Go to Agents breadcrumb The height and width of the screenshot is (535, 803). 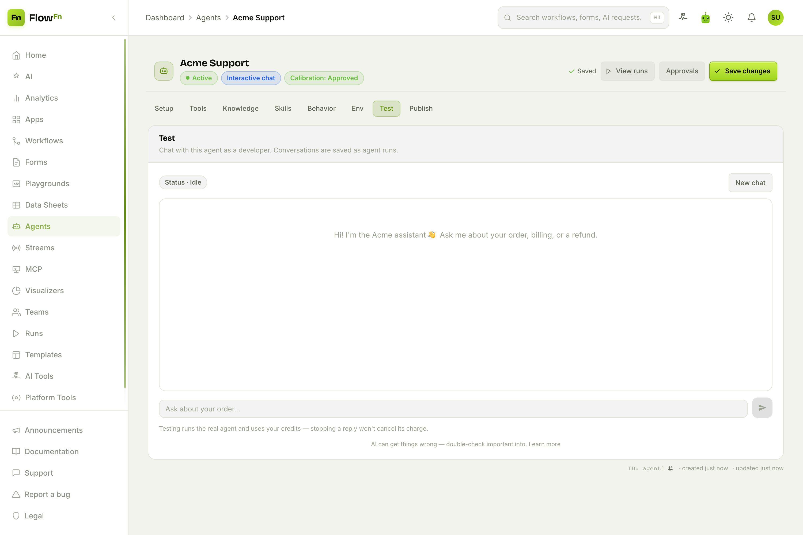[208, 18]
